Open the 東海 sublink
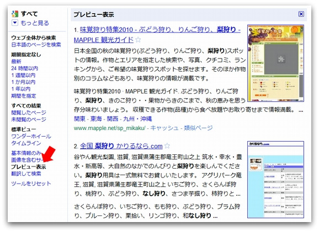This screenshot has height=232, width=319. pos(96,118)
